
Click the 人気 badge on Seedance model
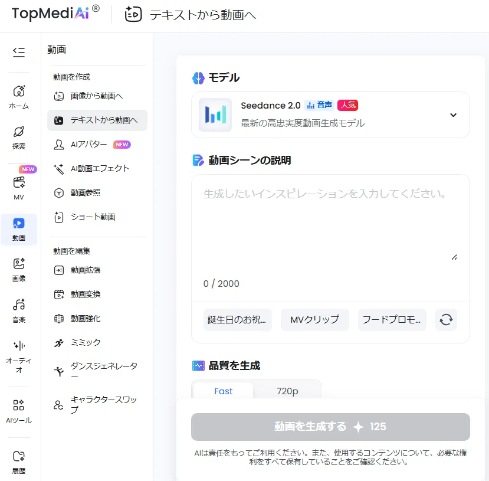[347, 105]
